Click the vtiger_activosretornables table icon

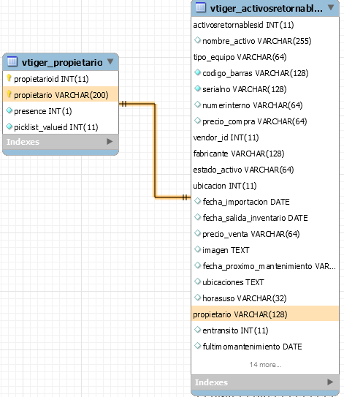[201, 7]
